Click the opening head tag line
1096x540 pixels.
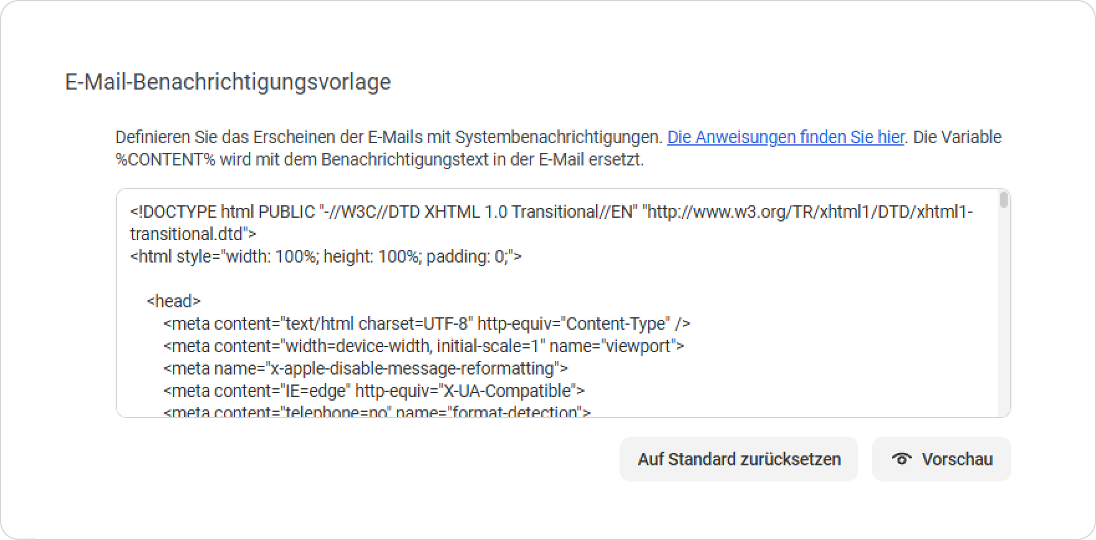tap(174, 301)
